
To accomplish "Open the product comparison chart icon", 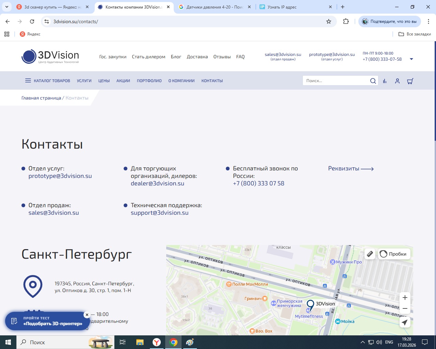I will coord(385,81).
